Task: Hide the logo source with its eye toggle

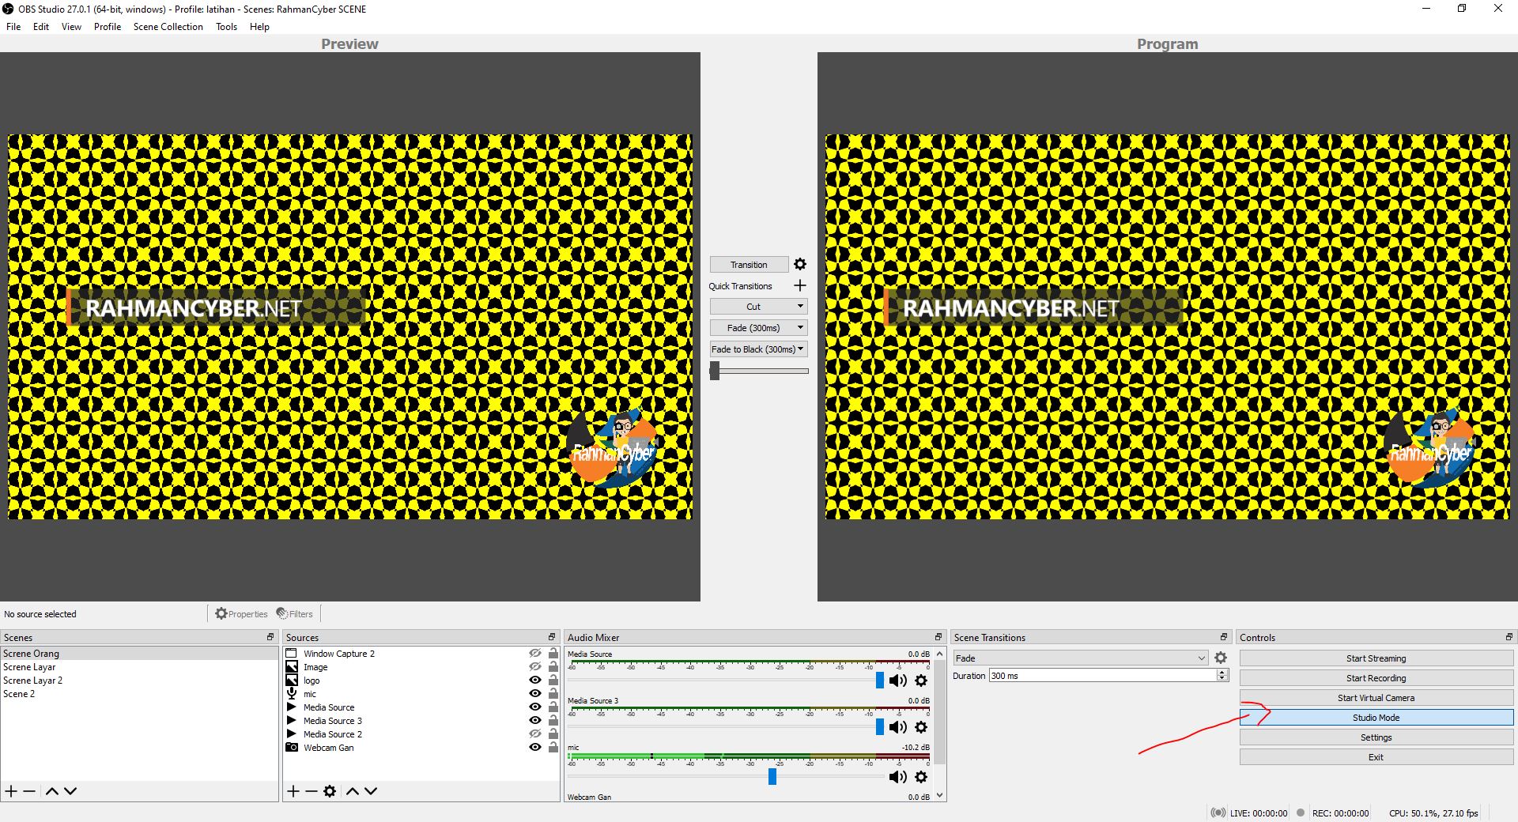Action: click(x=535, y=680)
